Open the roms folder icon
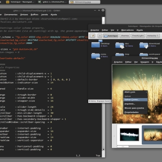This screenshot has height=162, width=162. point(96,56)
